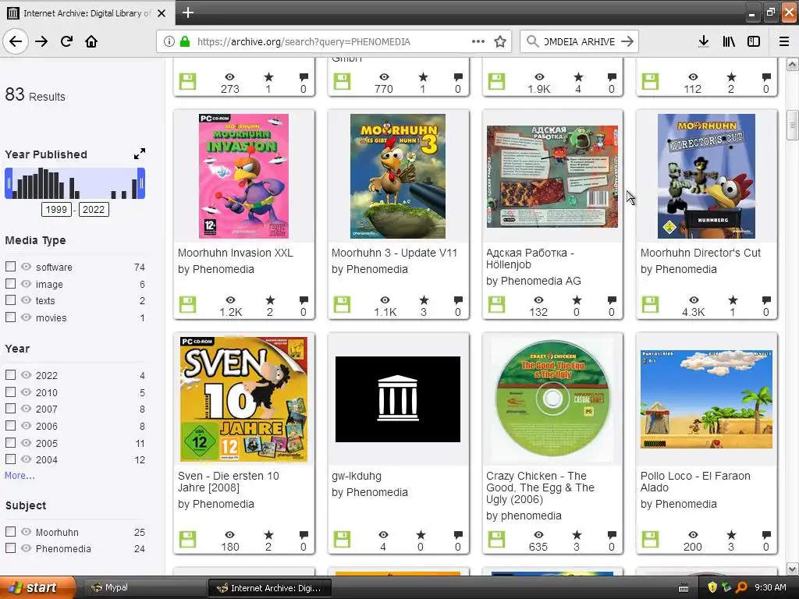Toggle eye icon next to 2007 year
The width and height of the screenshot is (799, 599).
pyautogui.click(x=26, y=409)
